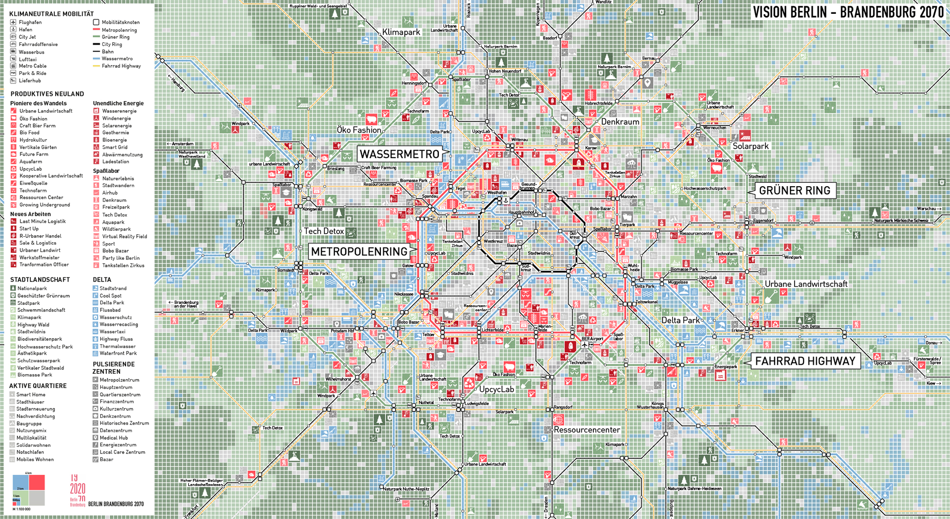Click the Smart Home legend icon
This screenshot has width=950, height=519.
(x=12, y=395)
